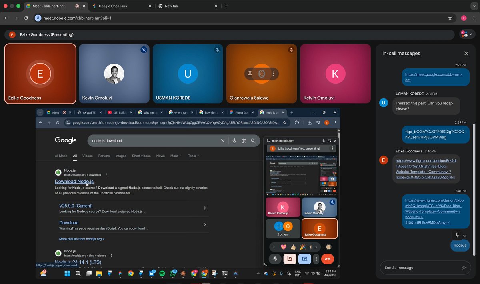
Task: Open participants list showing 6 people
Action: 467,34
